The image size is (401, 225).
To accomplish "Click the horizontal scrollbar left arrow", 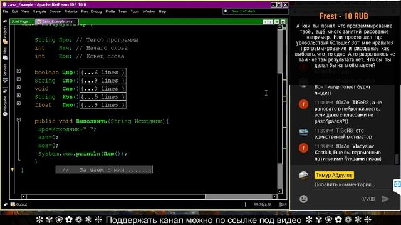I will [x=23, y=196].
